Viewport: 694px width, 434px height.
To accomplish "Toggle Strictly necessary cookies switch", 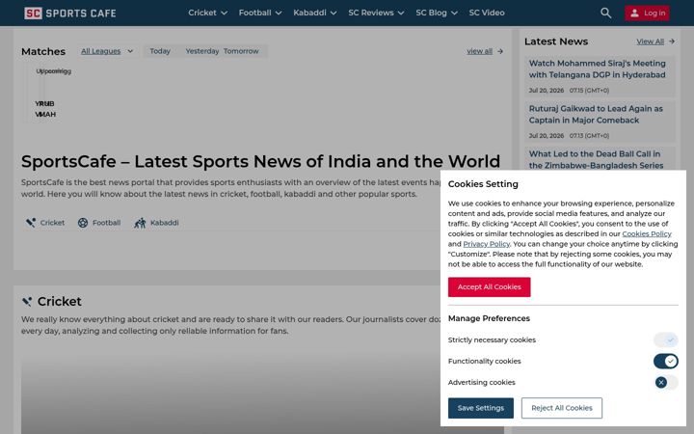I will [x=666, y=340].
